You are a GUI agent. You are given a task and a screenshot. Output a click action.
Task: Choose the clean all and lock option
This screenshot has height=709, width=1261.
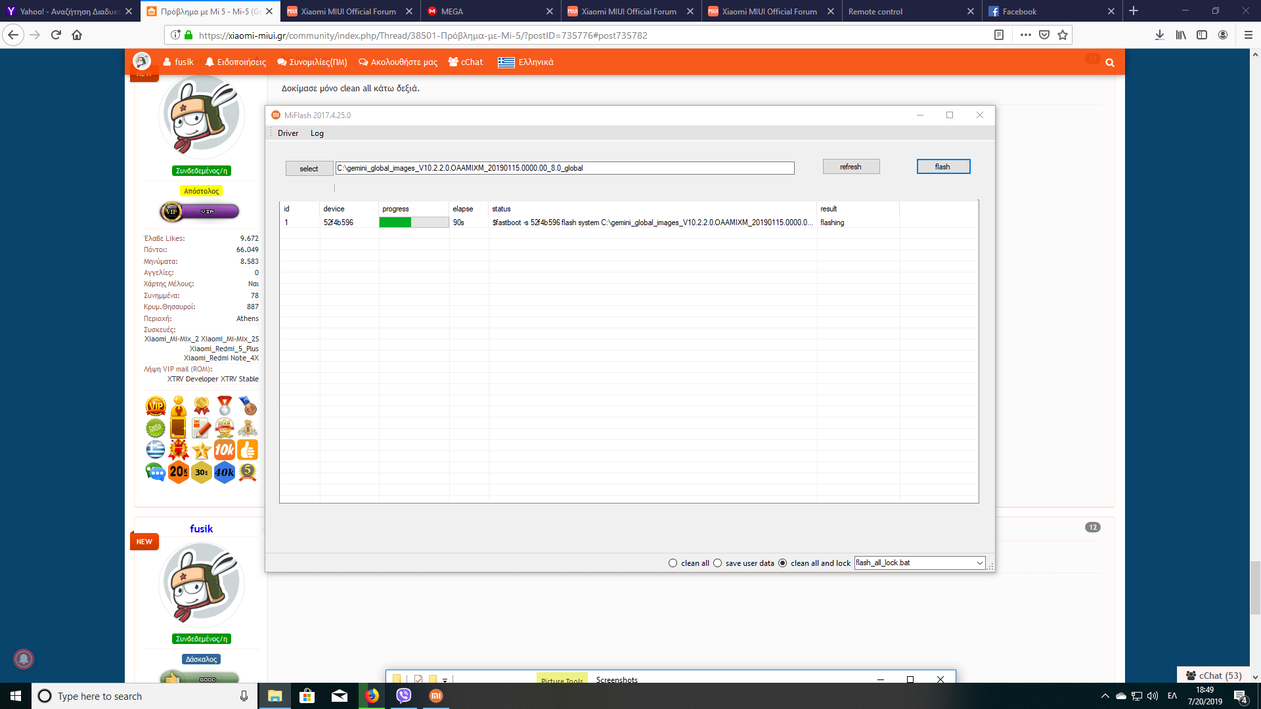[782, 563]
